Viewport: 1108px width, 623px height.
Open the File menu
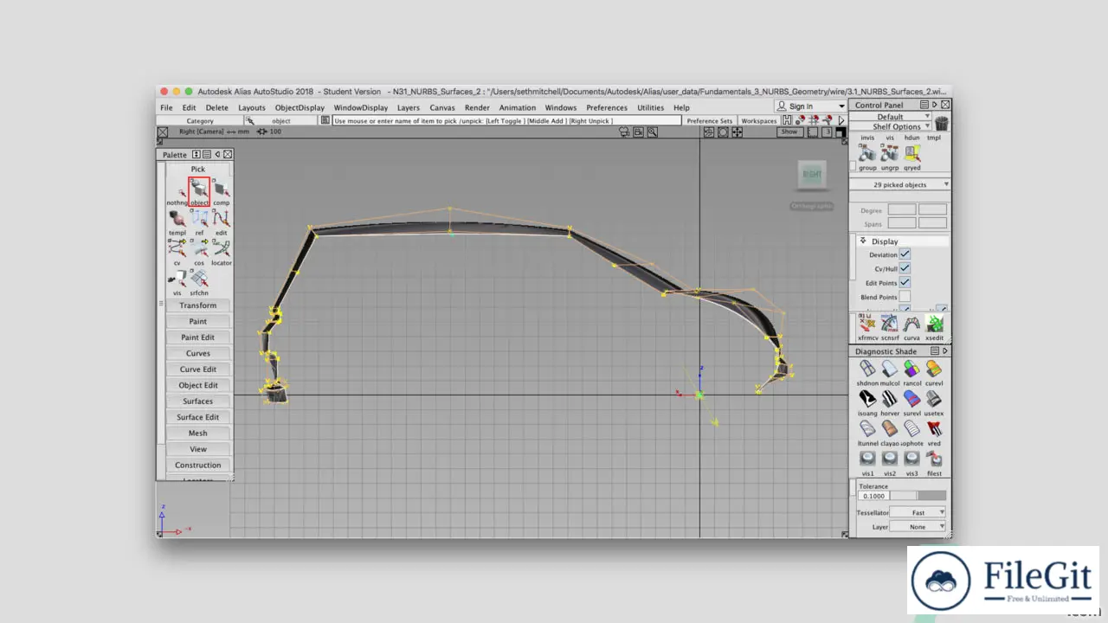coord(166,108)
